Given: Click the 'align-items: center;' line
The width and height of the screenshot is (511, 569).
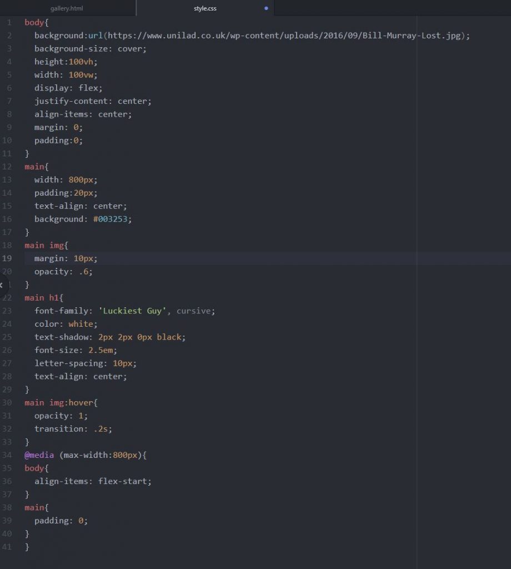Looking at the screenshot, I should coord(83,114).
